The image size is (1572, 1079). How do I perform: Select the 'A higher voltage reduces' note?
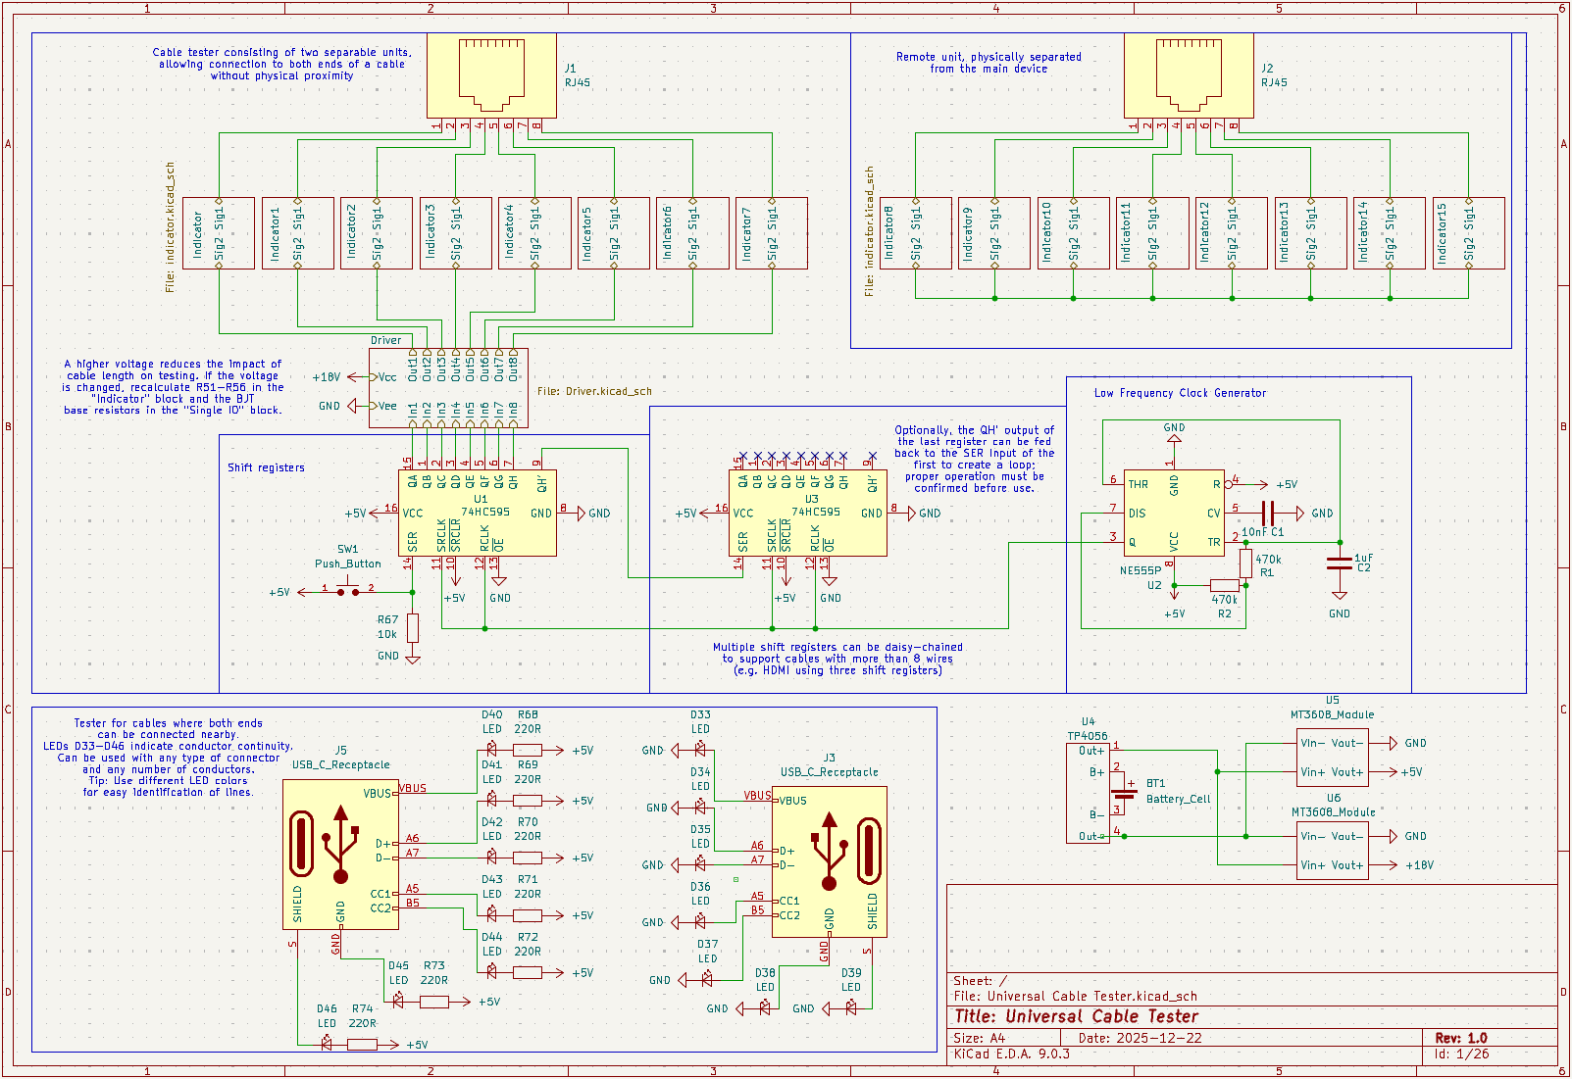click(173, 387)
